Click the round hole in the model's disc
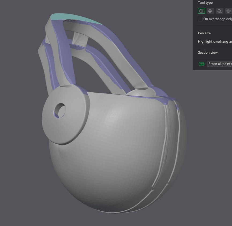 point(60,111)
